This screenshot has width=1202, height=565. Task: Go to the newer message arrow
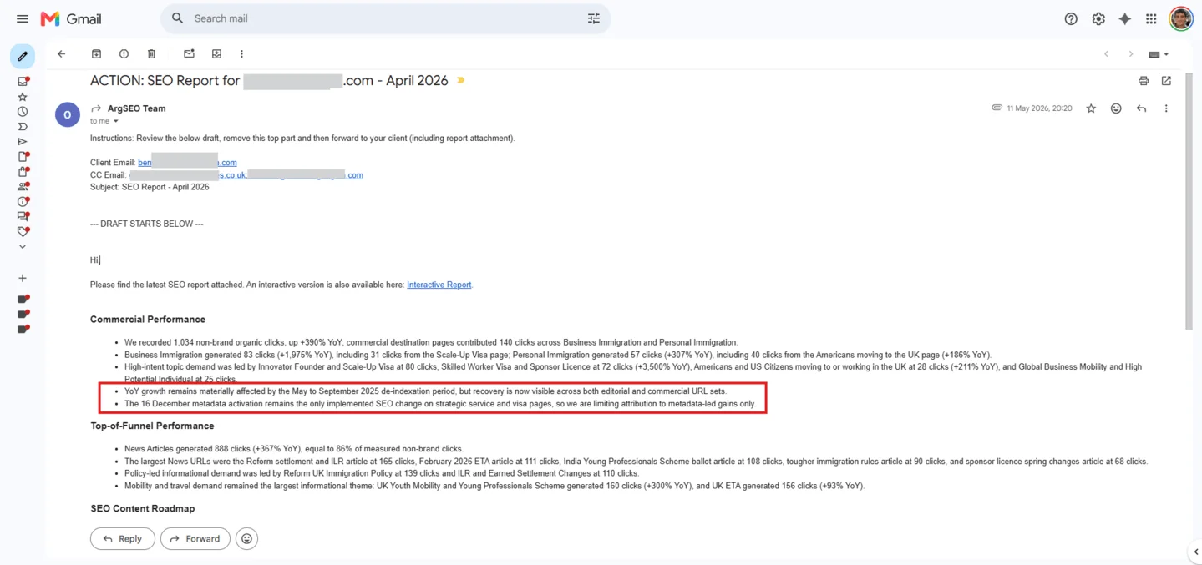click(1106, 54)
